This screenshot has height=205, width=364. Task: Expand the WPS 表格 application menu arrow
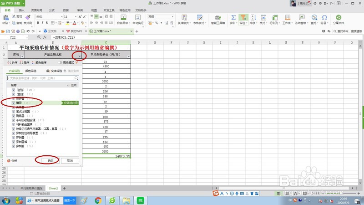24,3
